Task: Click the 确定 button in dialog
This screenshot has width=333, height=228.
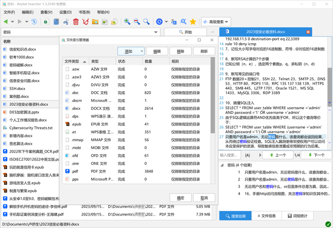Action: 181,198
